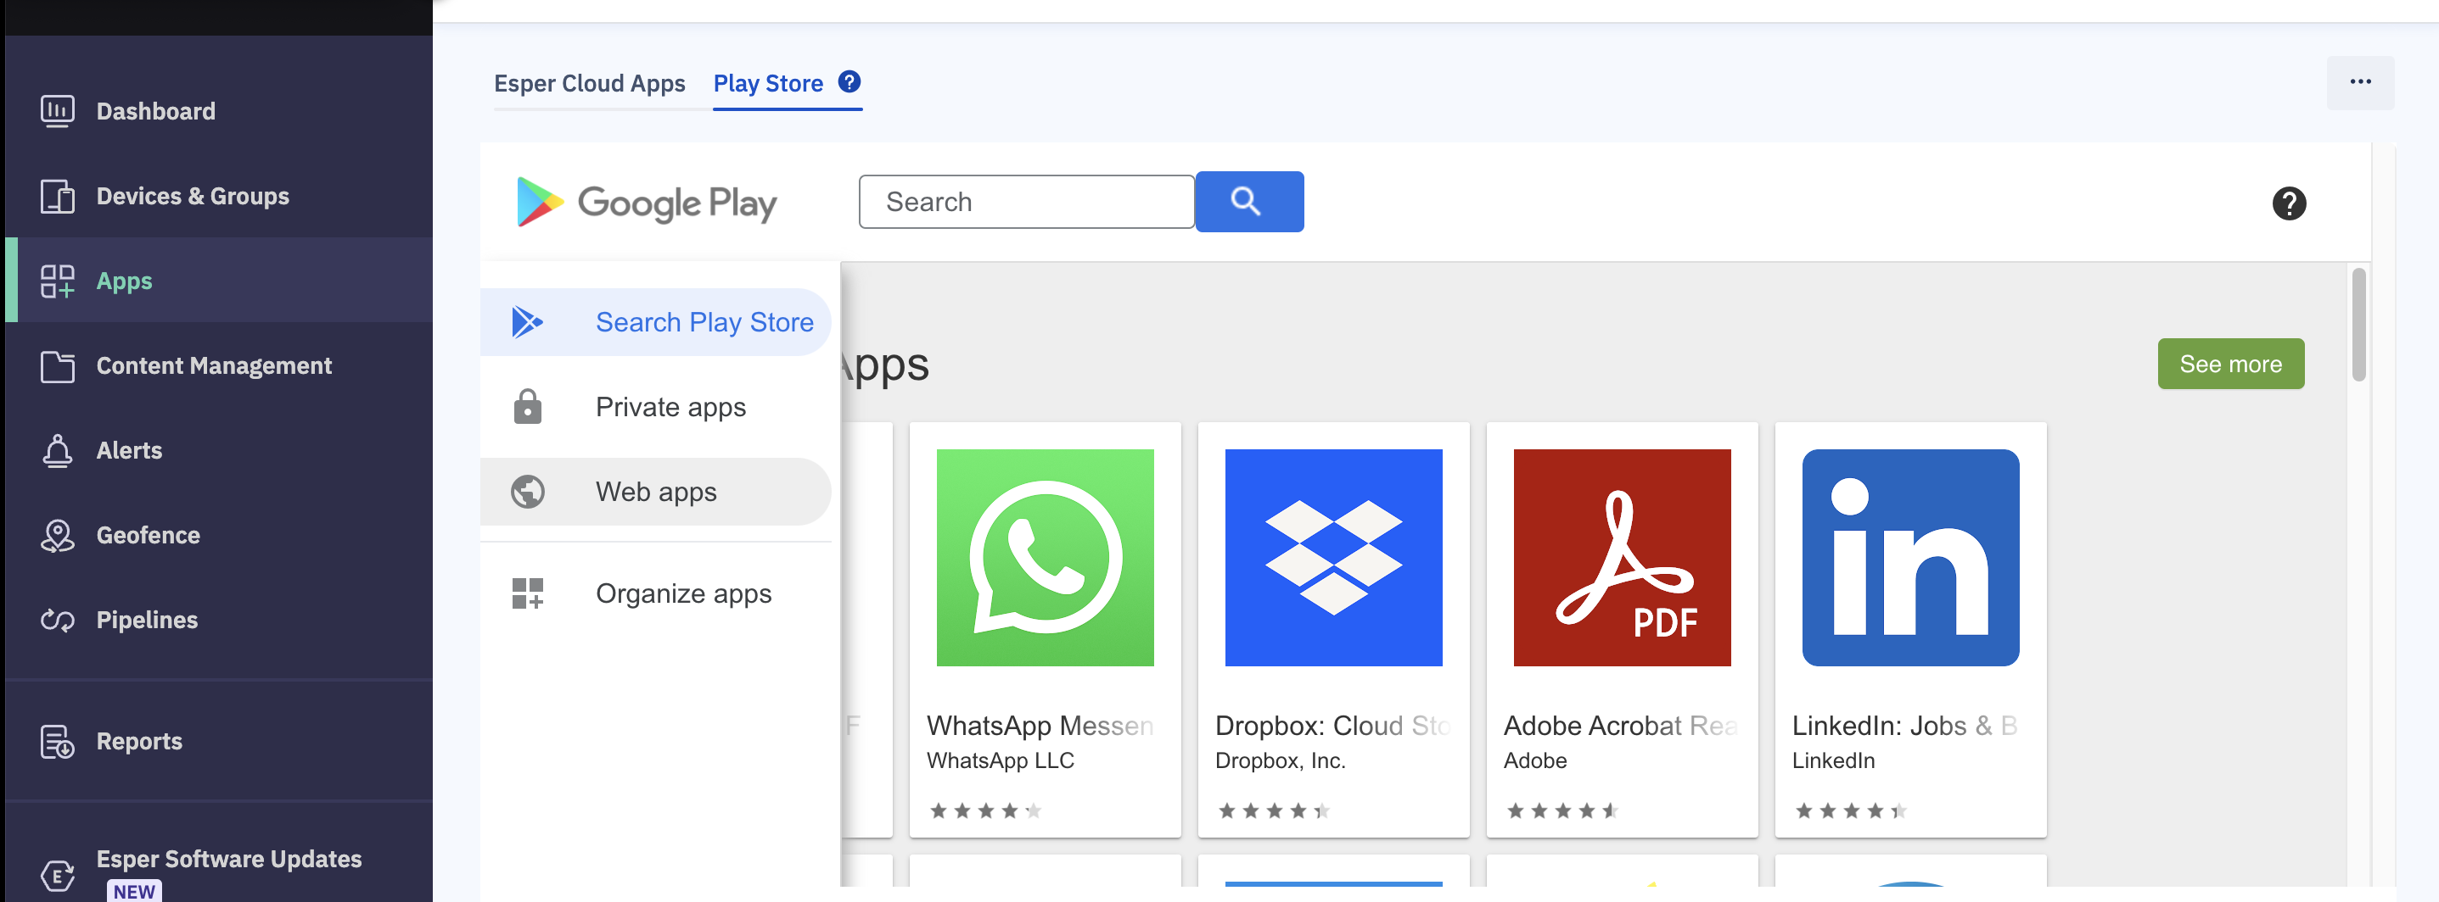Click the Apps grid icon in sidebar
This screenshot has width=2439, height=902.
tap(57, 281)
